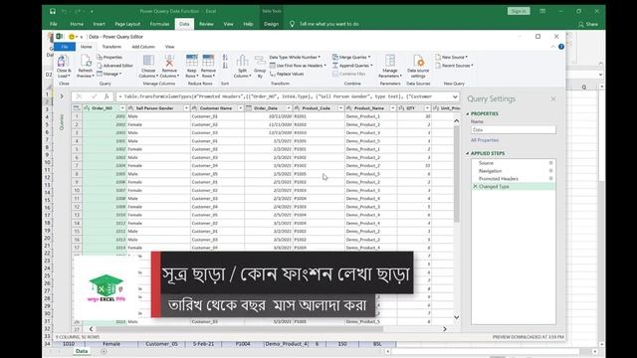Collapse the PROPERTIES section
This screenshot has height=358, width=637.
click(467, 114)
